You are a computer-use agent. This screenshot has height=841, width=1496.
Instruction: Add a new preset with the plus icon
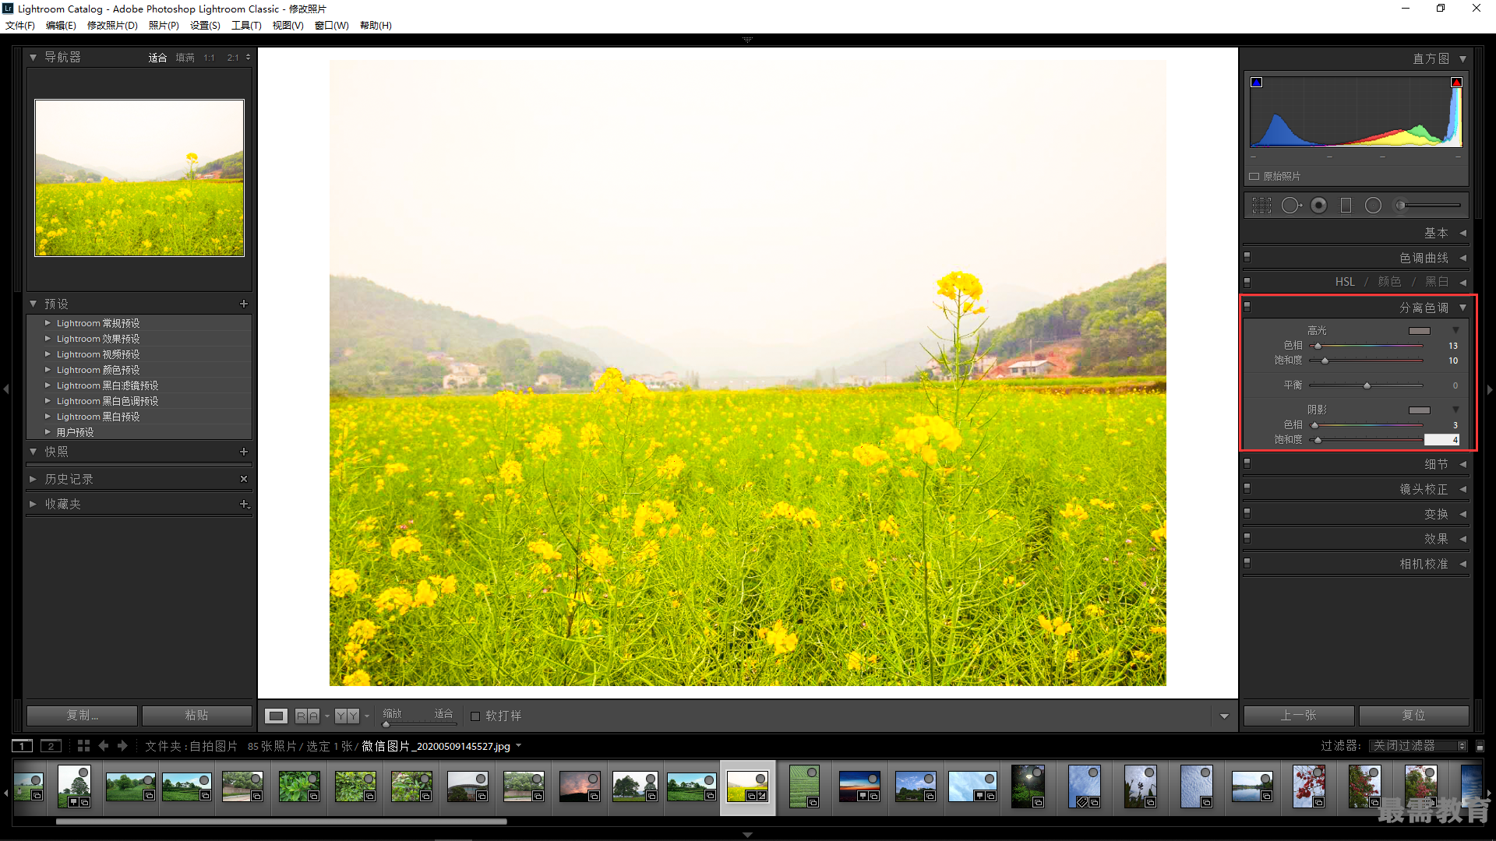(244, 304)
